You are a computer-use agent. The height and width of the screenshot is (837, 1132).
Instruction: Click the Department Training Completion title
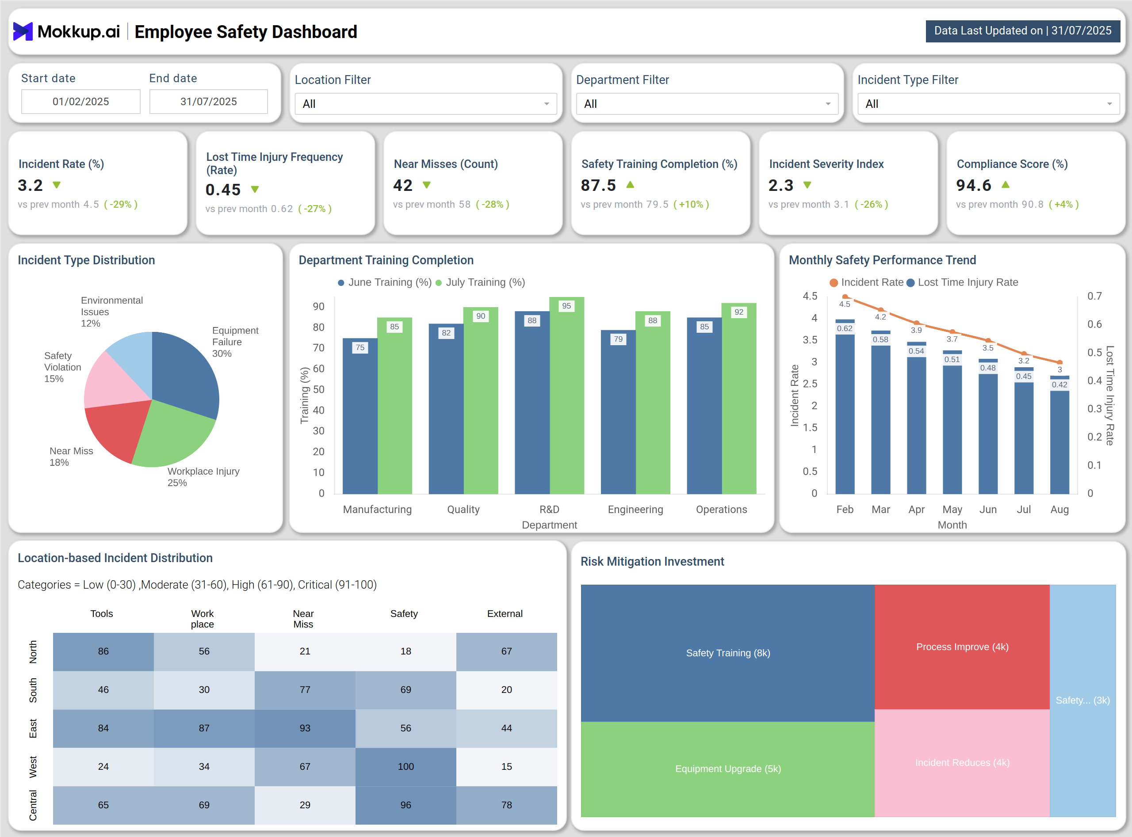tap(386, 260)
